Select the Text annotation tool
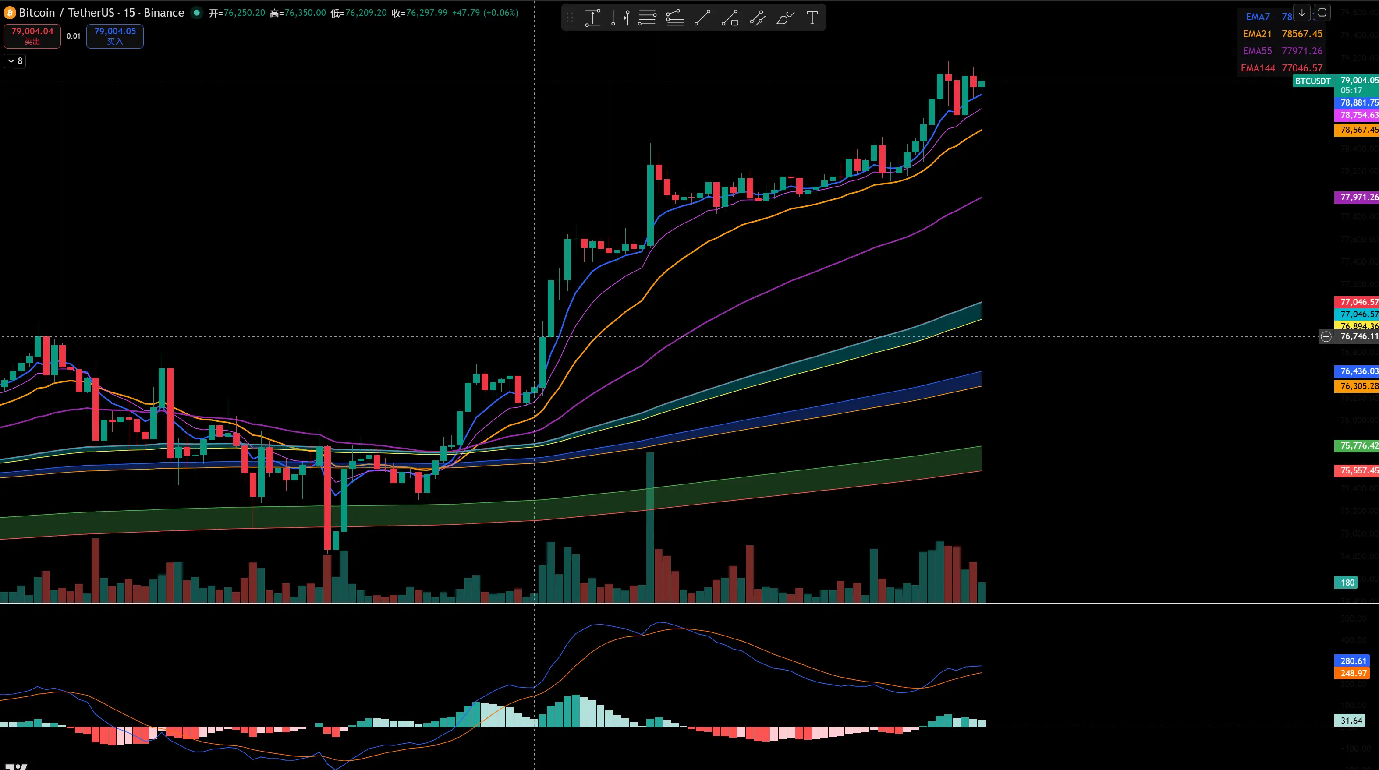Viewport: 1379px width, 770px height. pos(812,18)
